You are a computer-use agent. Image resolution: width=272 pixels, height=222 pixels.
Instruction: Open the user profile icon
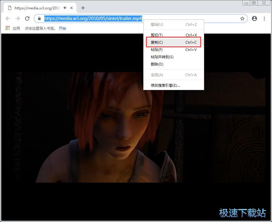(x=254, y=18)
